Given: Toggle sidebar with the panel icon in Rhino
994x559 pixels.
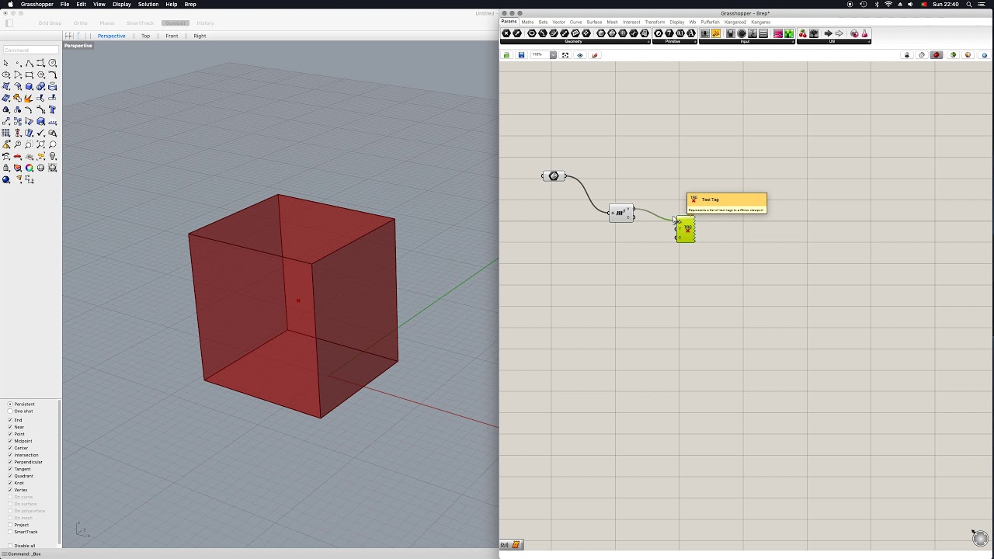Looking at the screenshot, I should [9, 23].
